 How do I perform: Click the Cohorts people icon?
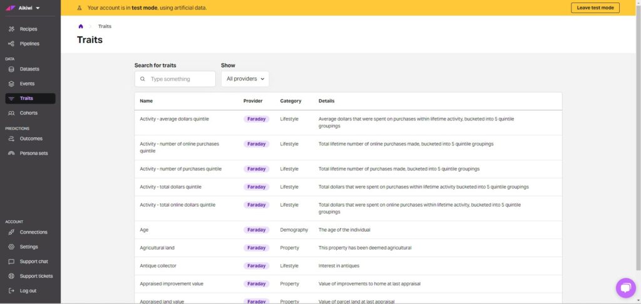click(x=11, y=113)
